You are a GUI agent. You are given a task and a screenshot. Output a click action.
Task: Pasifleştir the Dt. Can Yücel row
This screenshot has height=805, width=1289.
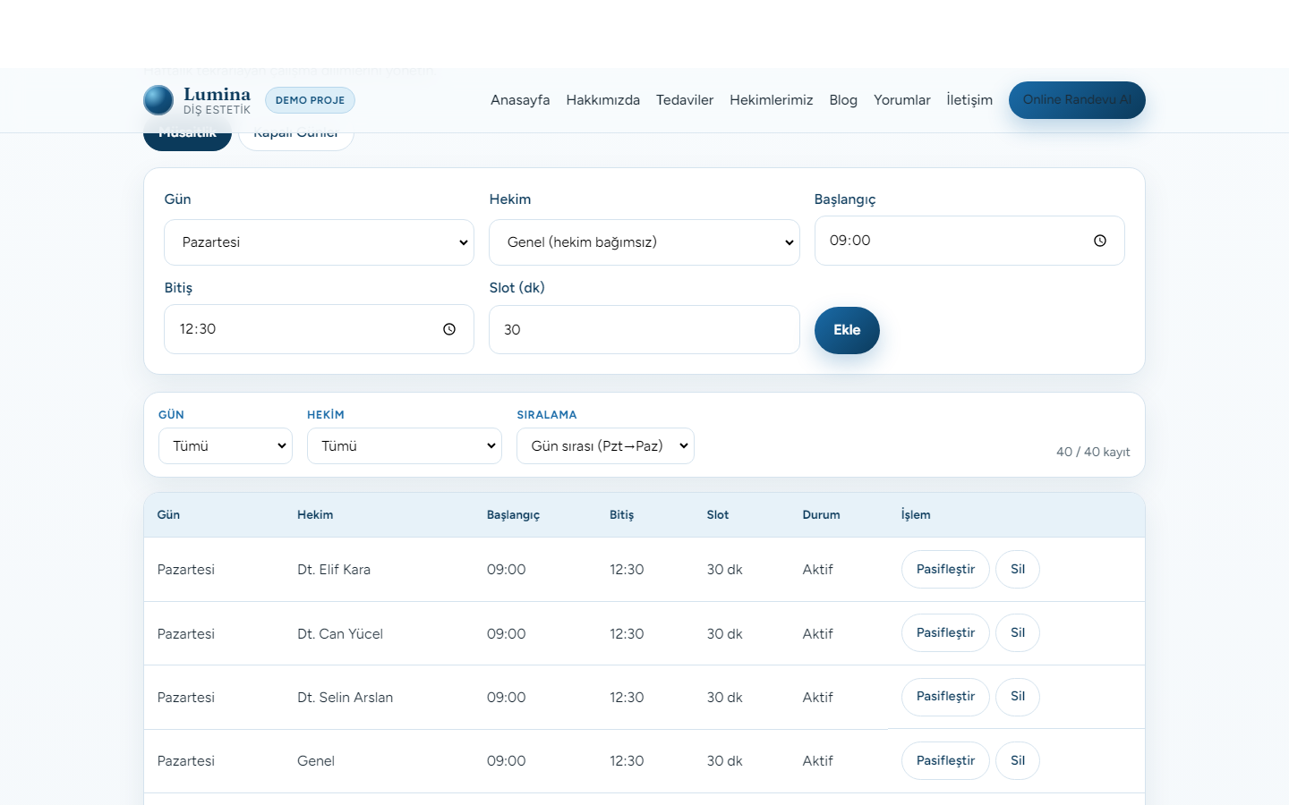(945, 632)
